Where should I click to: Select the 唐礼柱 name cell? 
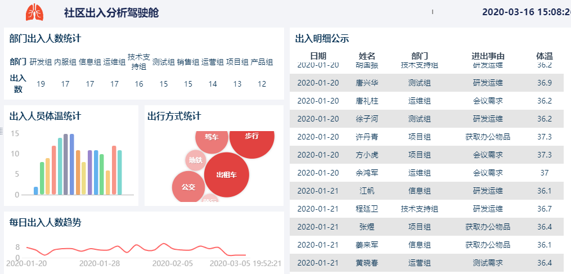367,101
